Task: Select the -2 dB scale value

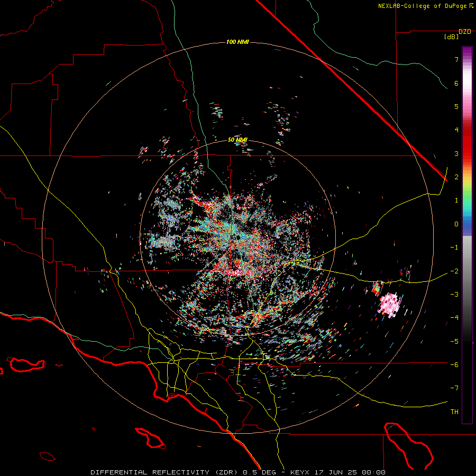Action: tap(454, 271)
